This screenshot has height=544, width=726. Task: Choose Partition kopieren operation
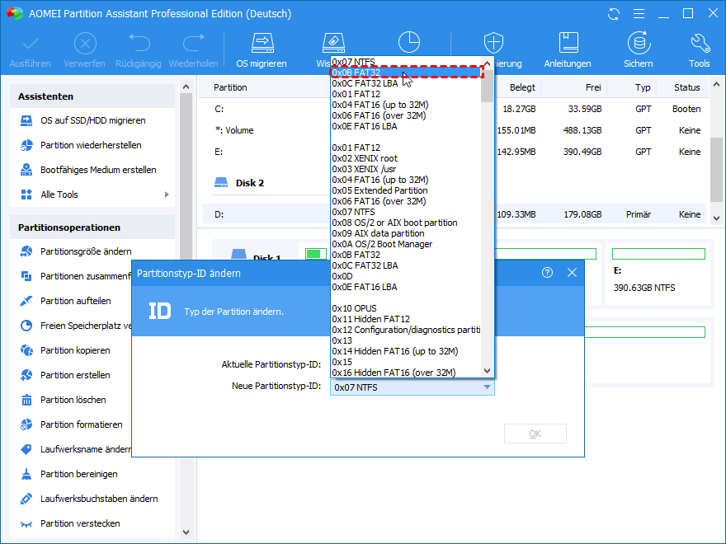click(75, 350)
